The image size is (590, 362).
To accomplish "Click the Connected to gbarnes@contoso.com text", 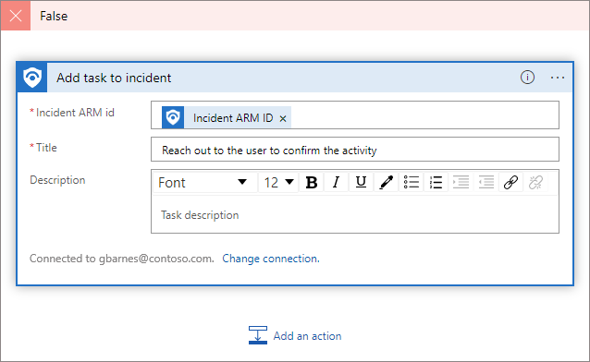I will (121, 259).
